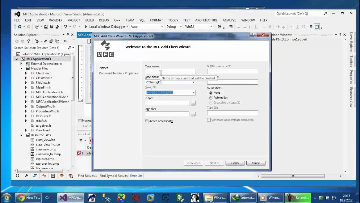Browse for the .cpp file with ellipsis button
The height and width of the screenshot is (203, 360).
coord(193,114)
